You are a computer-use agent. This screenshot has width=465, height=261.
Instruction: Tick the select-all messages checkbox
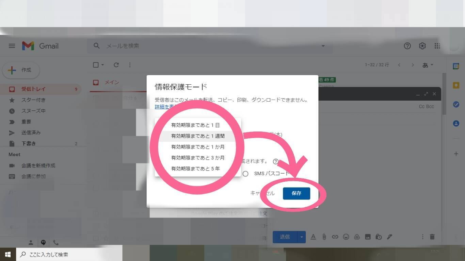click(96, 65)
